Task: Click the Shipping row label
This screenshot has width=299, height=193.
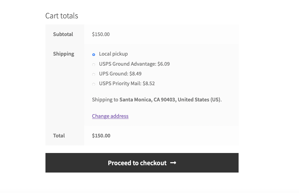Action: (x=63, y=54)
